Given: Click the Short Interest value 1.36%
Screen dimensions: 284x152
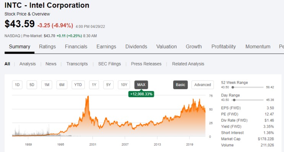Looking at the screenshot, I should click(269, 133).
